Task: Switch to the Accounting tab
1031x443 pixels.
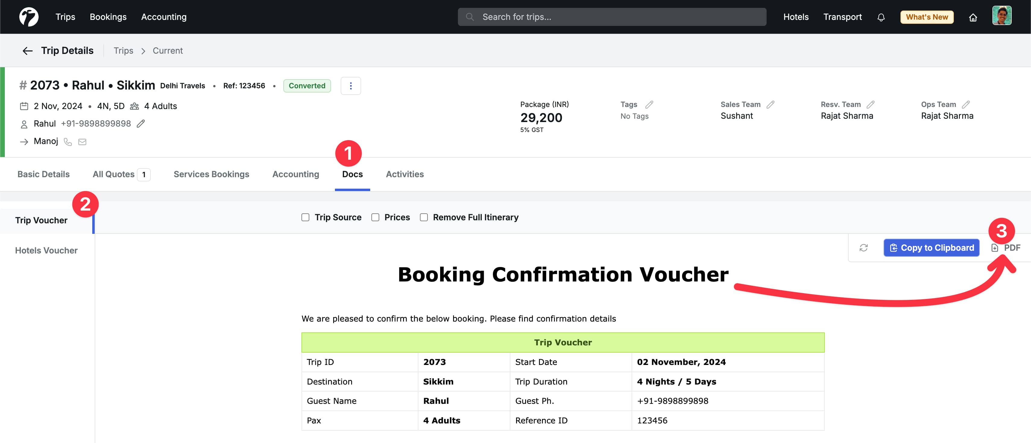Action: point(295,174)
